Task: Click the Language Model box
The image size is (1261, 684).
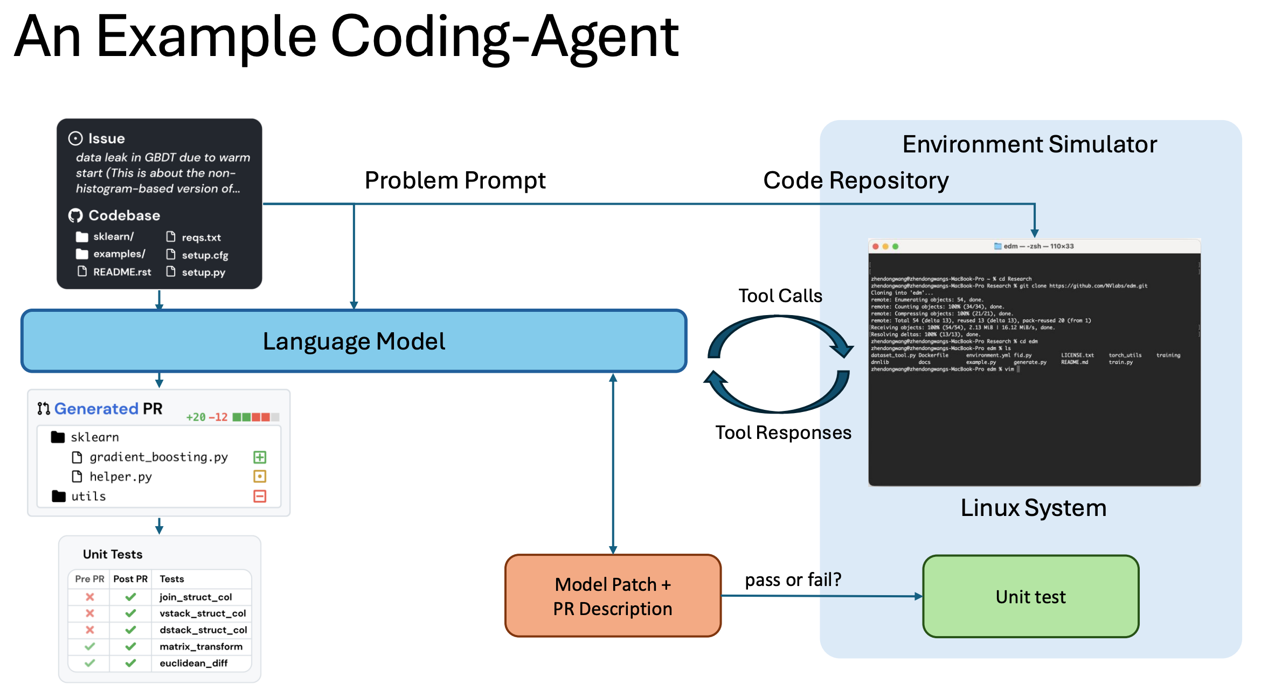Action: (354, 341)
